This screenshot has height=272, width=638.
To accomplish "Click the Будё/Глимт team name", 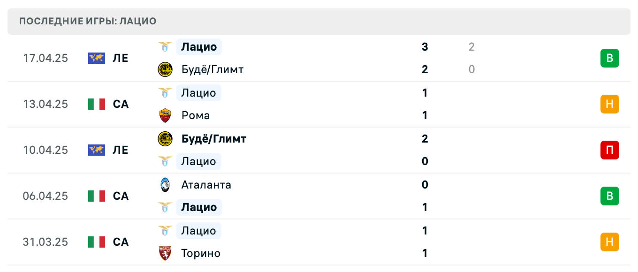I will pyautogui.click(x=212, y=69).
